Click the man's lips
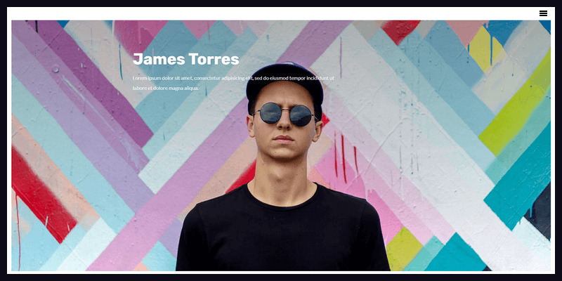Screen dimensions: 562x281 pyautogui.click(x=284, y=138)
